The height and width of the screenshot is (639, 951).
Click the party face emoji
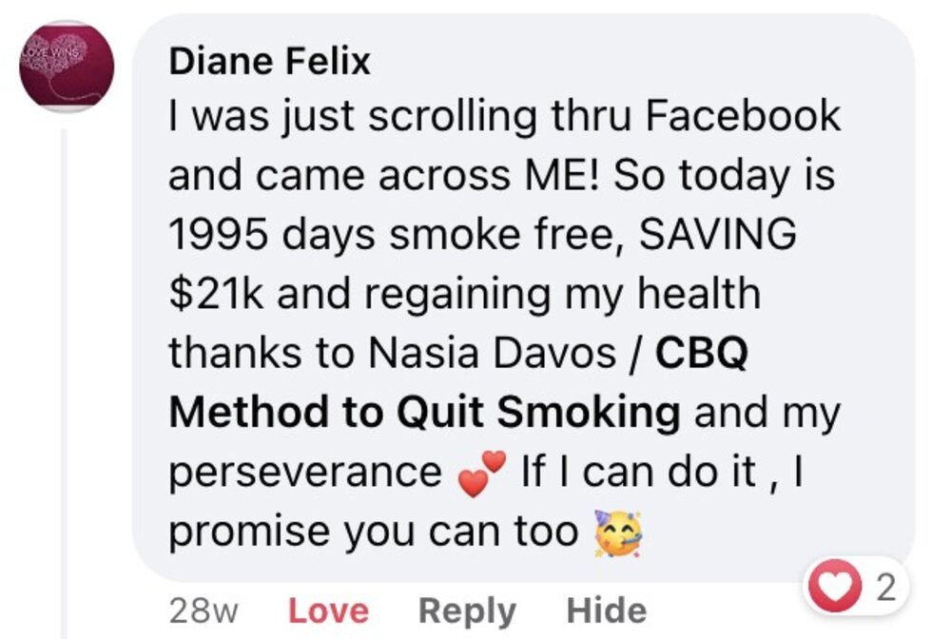click(618, 531)
